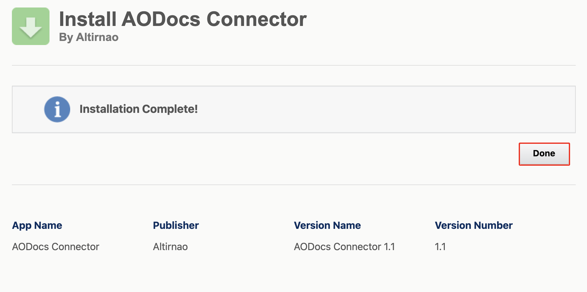
Task: Click the blue information icon
Action: [57, 109]
